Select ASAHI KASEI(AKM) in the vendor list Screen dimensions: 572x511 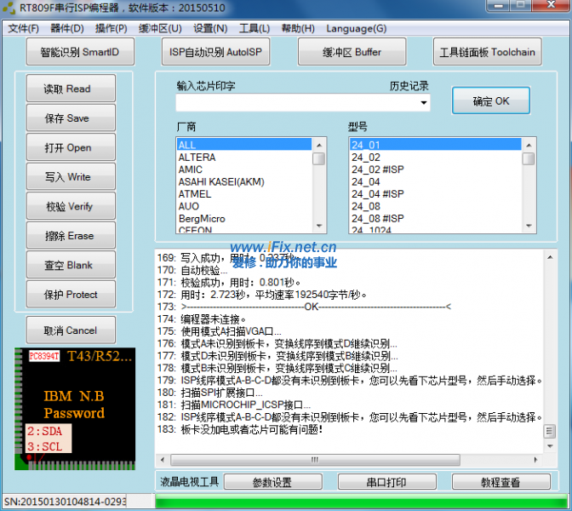coord(244,181)
